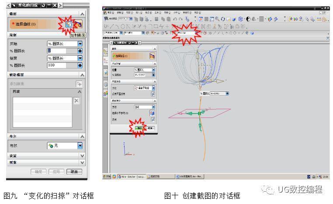The height and width of the screenshot is (204, 333).
Task: Click the 添加新集 add set icon
Action: pyautogui.click(x=79, y=84)
